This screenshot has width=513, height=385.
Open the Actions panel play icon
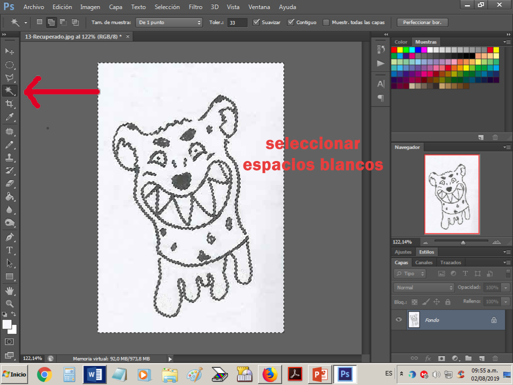pyautogui.click(x=380, y=63)
